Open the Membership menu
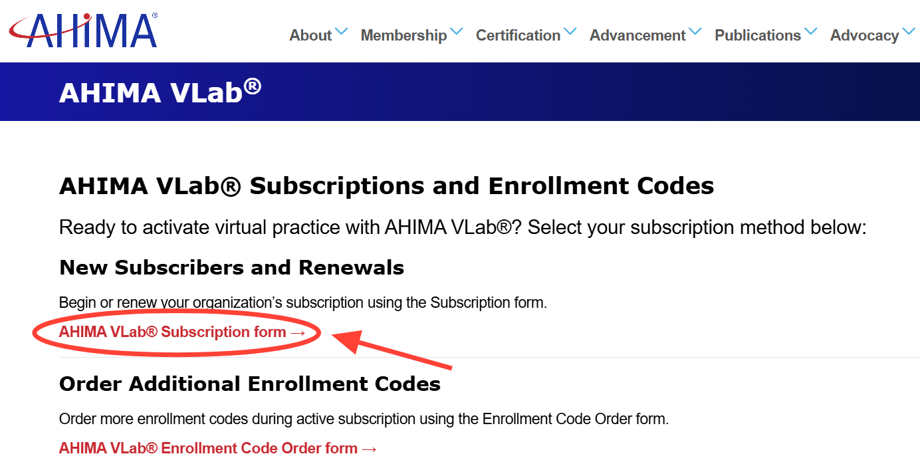 pyautogui.click(x=403, y=36)
